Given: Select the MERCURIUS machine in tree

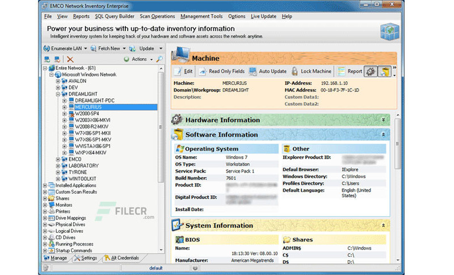Looking at the screenshot, I should tap(89, 107).
